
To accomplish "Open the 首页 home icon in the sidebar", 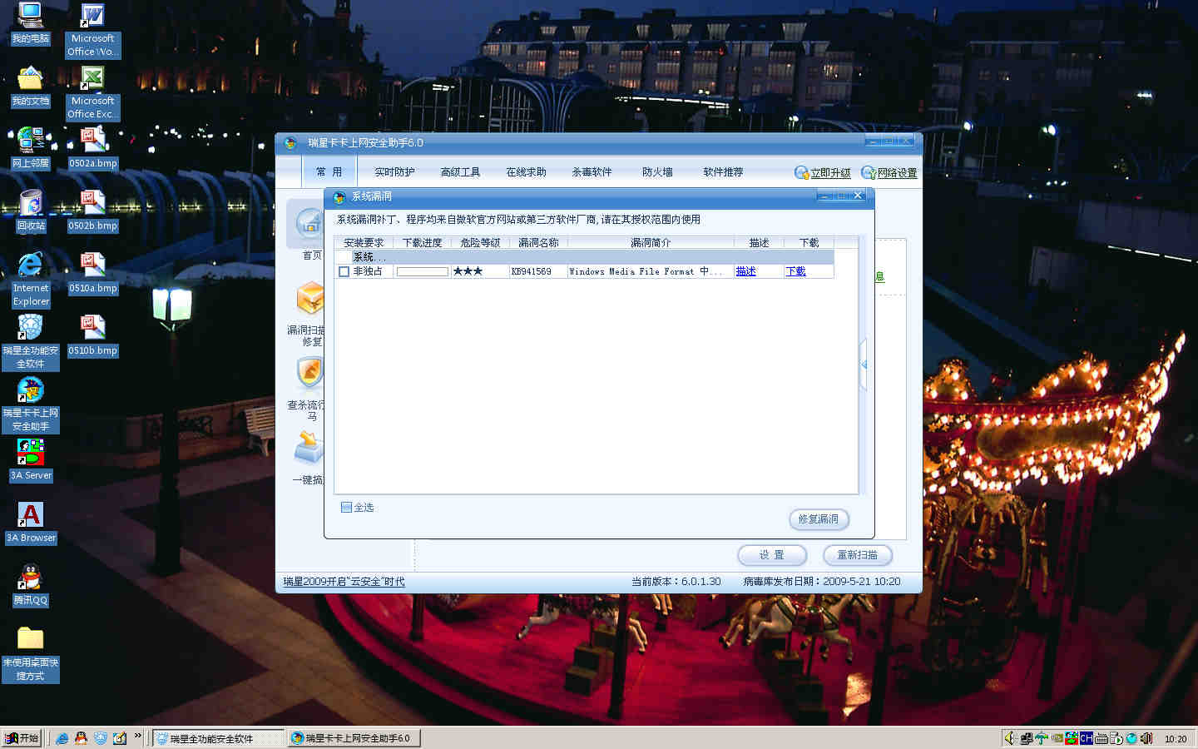I will 309,224.
